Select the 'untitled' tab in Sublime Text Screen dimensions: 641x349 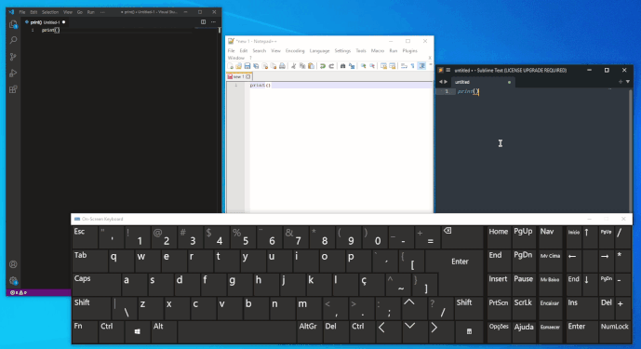tap(483, 82)
